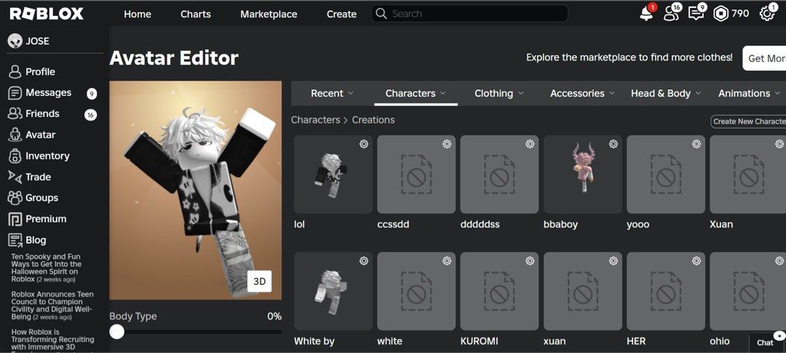Go to Create in top navigation
Image resolution: width=786 pixels, height=353 pixels.
coord(341,14)
